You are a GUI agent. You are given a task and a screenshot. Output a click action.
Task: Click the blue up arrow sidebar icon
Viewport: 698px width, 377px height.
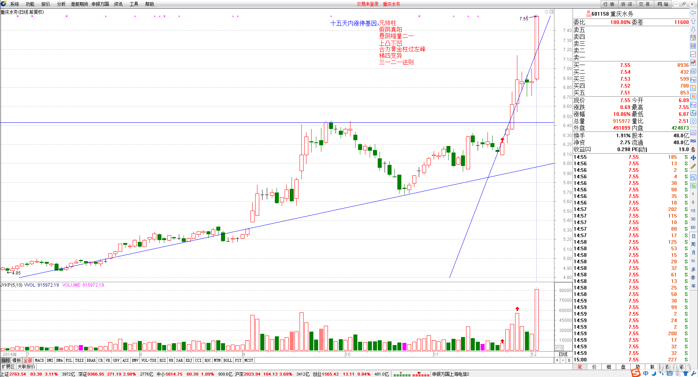click(693, 21)
